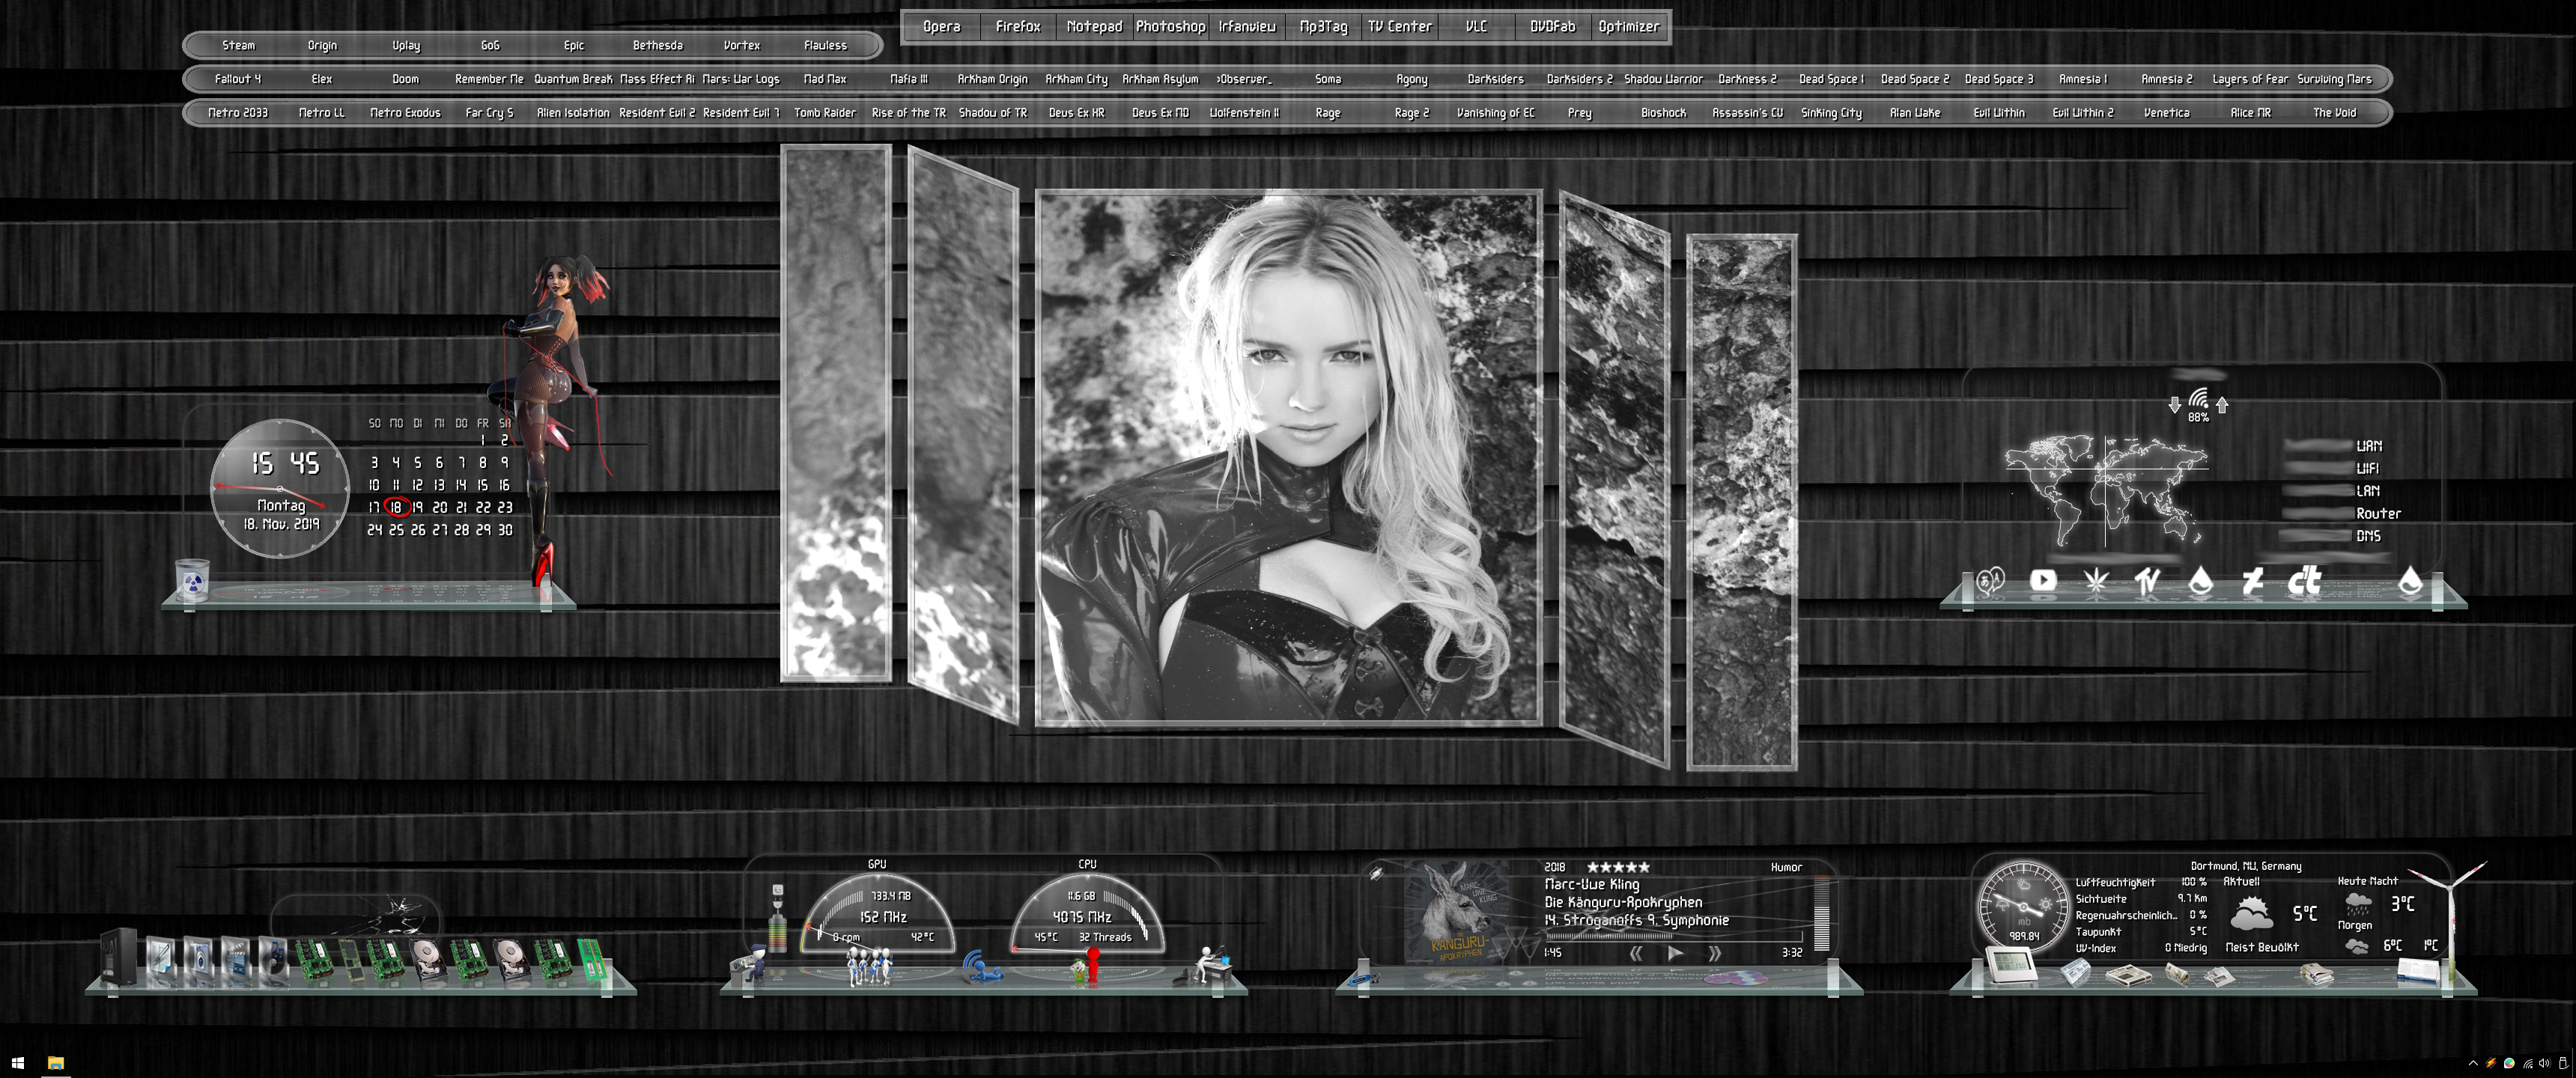The image size is (2576, 1078).
Task: Open the pictures folder with camera icon
Action: tap(199, 959)
